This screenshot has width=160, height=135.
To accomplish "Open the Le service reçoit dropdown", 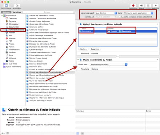I will pyautogui.click(x=106, y=13).
